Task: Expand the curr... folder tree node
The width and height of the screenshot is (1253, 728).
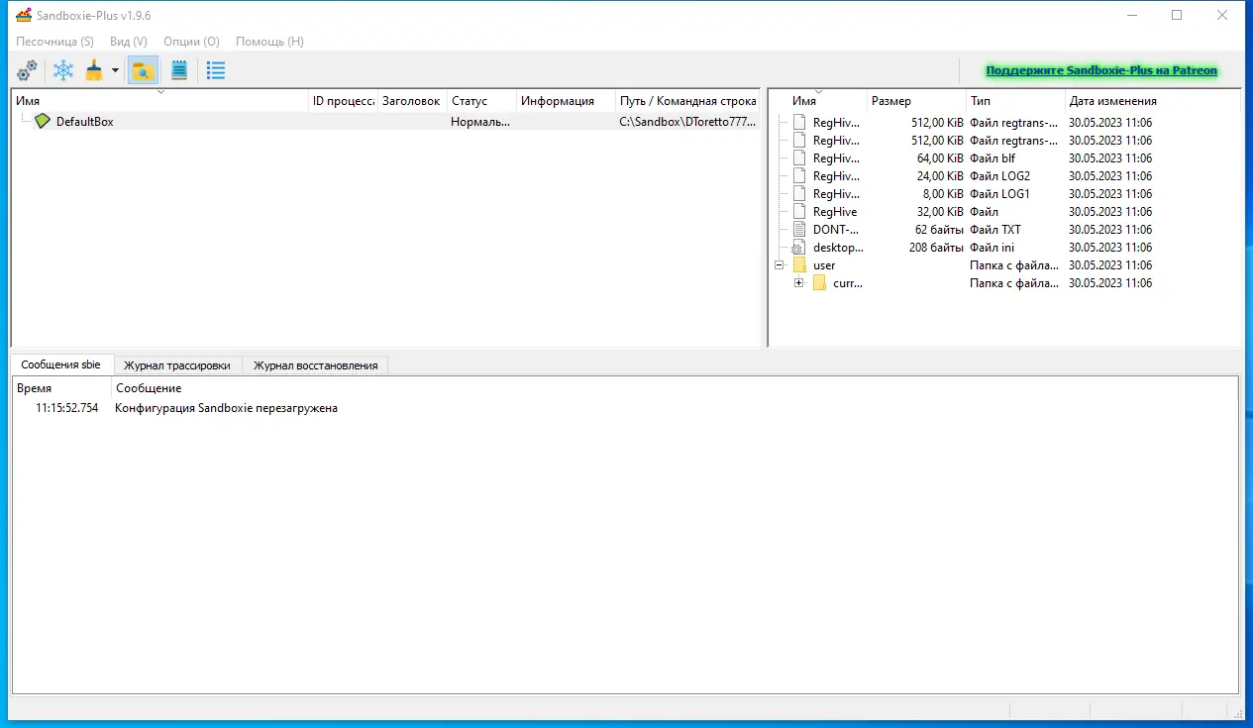Action: pyautogui.click(x=799, y=283)
